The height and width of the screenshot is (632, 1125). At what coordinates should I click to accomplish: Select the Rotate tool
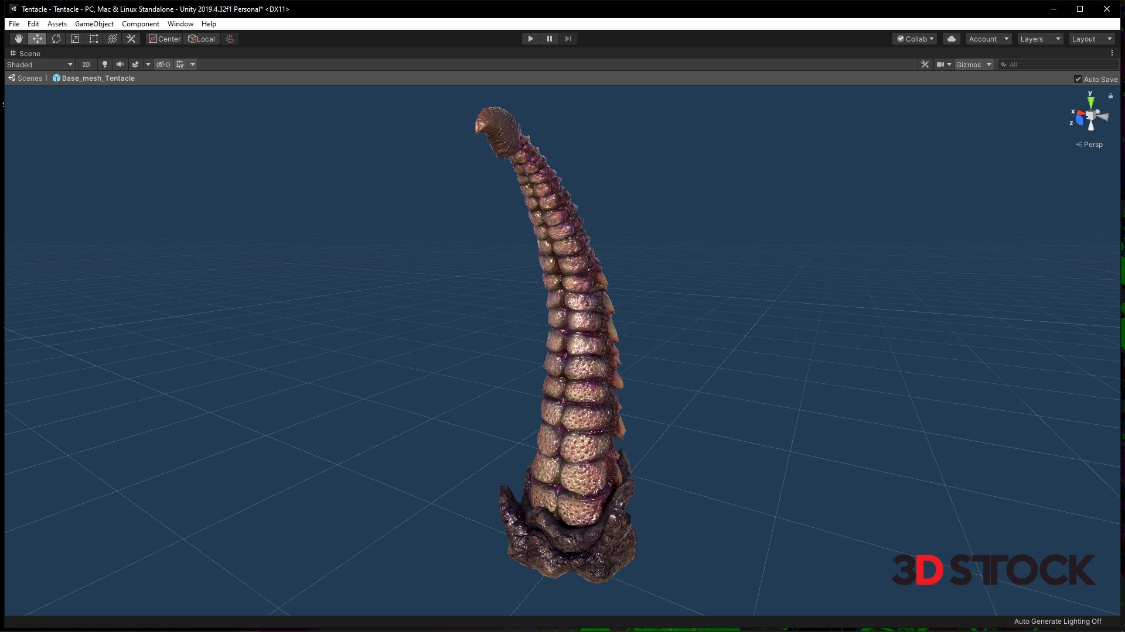[56, 39]
